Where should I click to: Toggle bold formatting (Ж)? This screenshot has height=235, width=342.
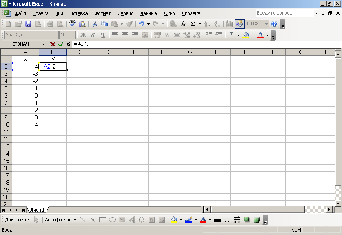83,35
